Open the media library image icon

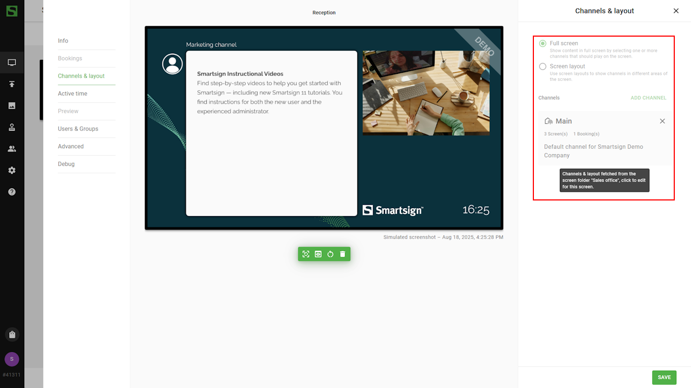coord(12,106)
